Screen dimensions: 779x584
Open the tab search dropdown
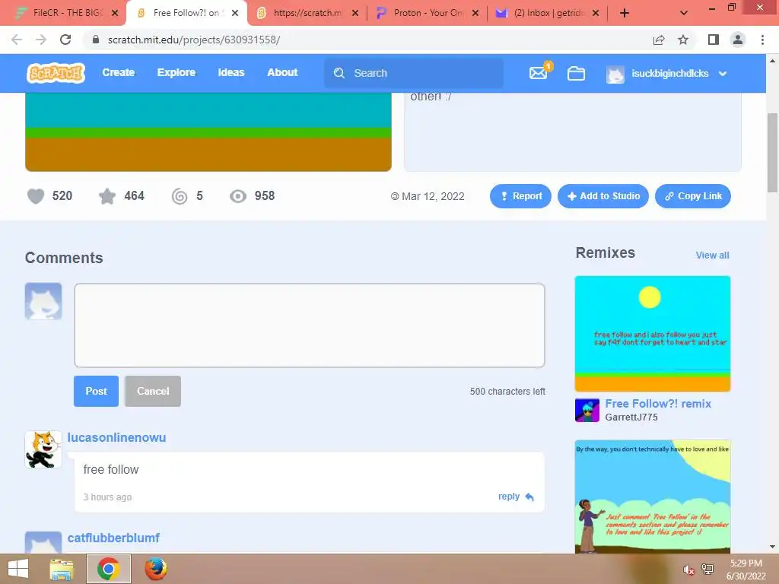tap(684, 13)
